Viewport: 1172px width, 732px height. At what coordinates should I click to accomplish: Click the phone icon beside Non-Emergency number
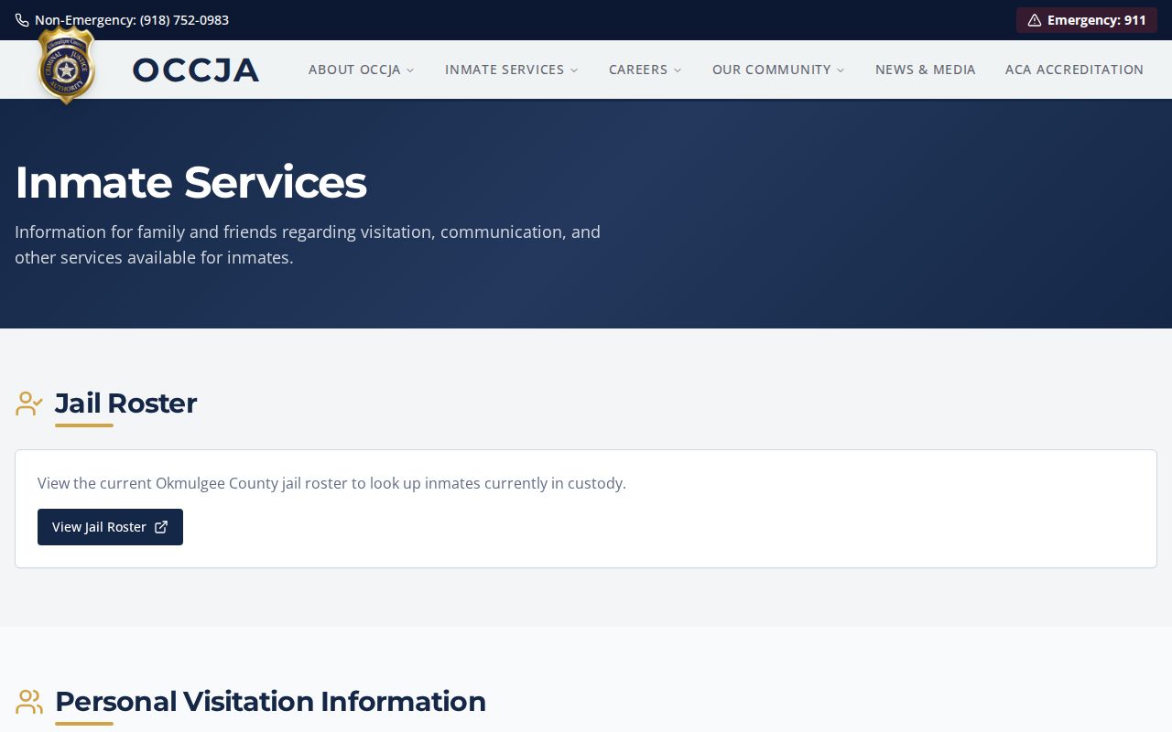tap(22, 20)
